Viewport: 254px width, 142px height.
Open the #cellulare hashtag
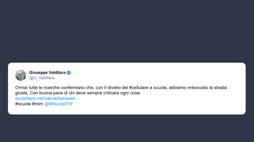pyautogui.click(x=139, y=88)
